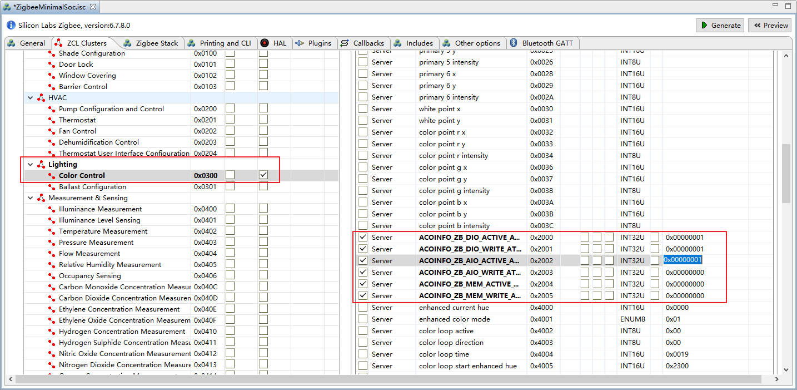Click the Callbacks tab icon
The height and width of the screenshot is (390, 797).
tap(345, 43)
